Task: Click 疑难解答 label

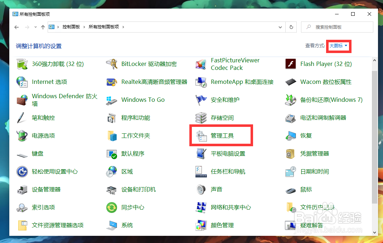Action: coord(312,225)
